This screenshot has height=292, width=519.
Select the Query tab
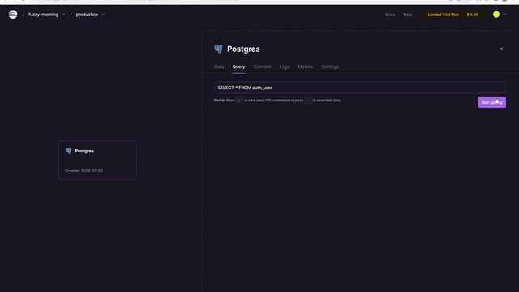click(238, 67)
